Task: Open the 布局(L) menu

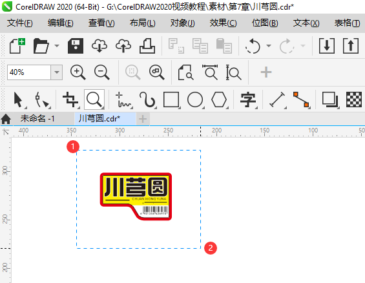Action: 142,23
